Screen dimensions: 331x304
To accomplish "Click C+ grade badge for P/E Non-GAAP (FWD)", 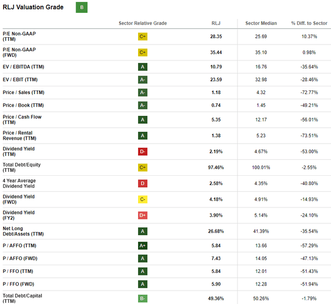I will click(143, 52).
